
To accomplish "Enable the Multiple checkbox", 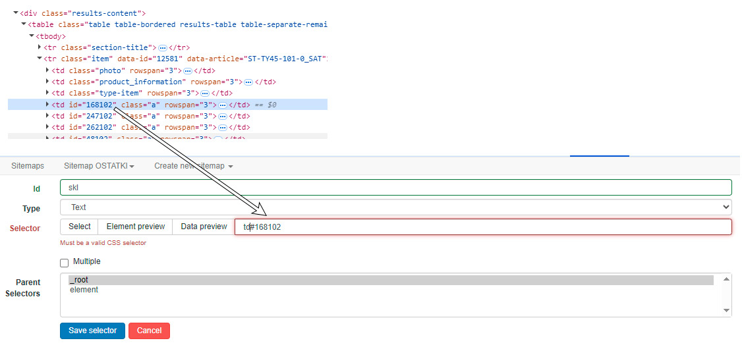I will (65, 263).
